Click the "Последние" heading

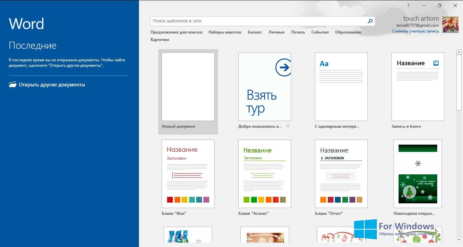click(33, 45)
